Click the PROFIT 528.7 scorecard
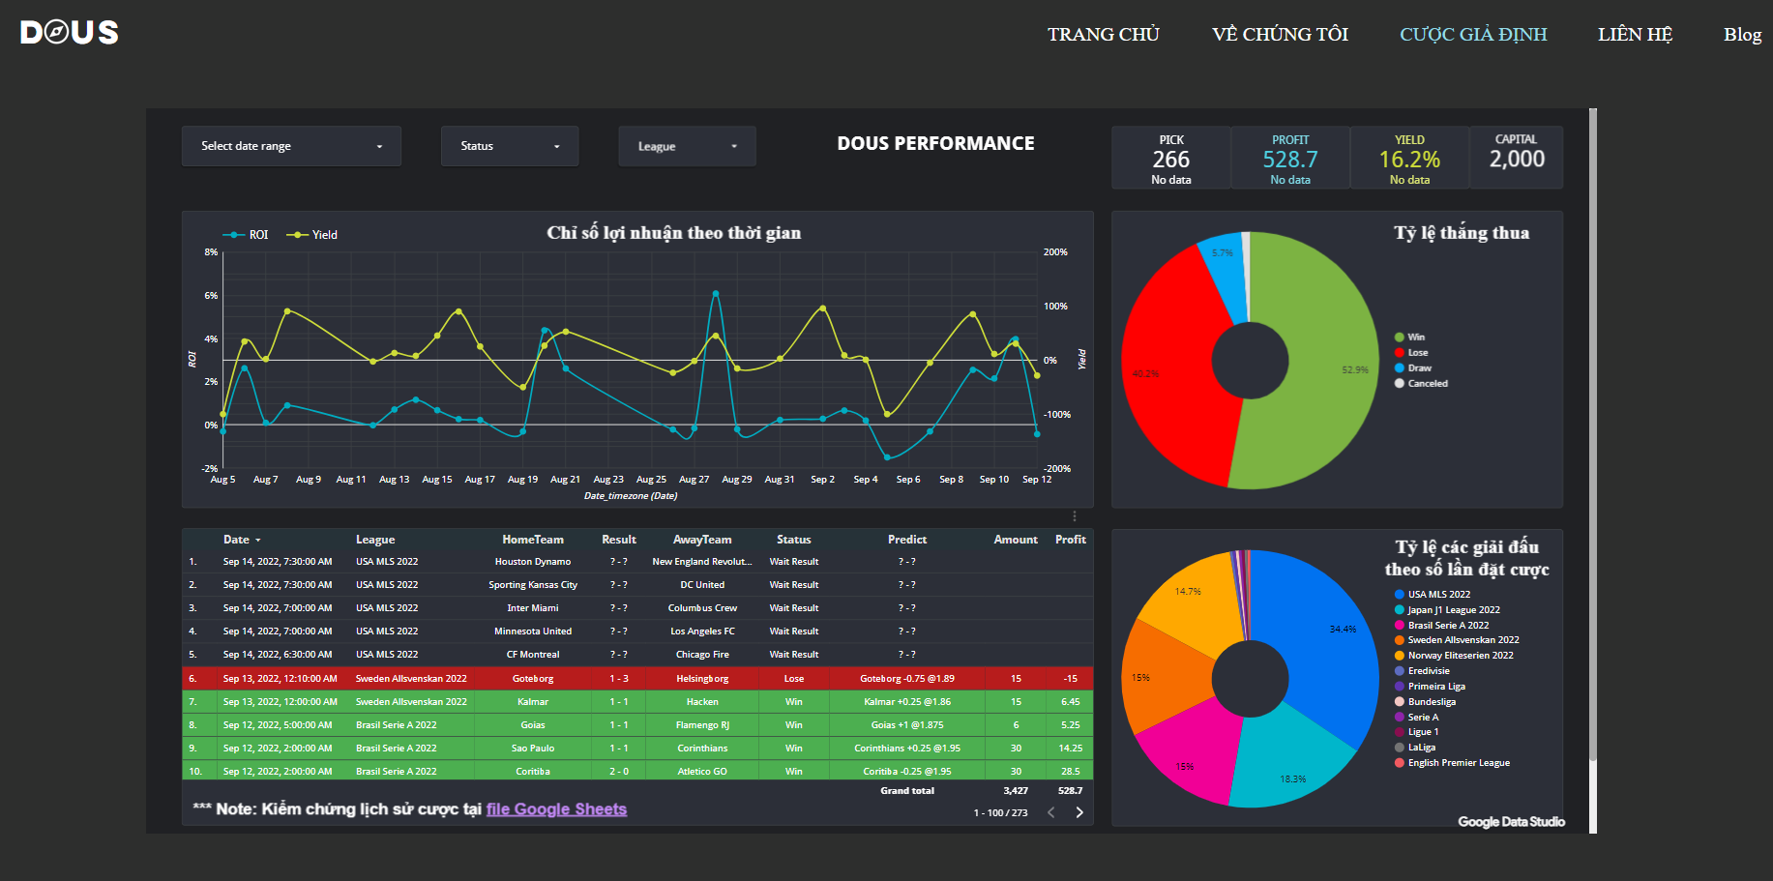Screen dimensions: 1773x881 click(1290, 159)
